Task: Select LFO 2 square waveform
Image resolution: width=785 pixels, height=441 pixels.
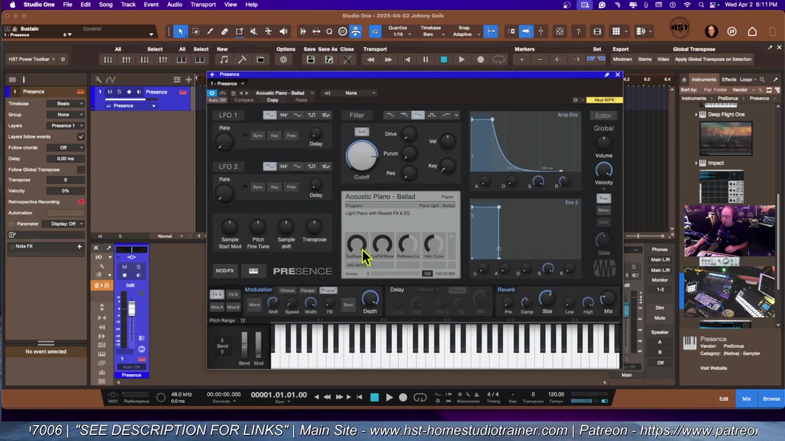Action: pyautogui.click(x=312, y=167)
